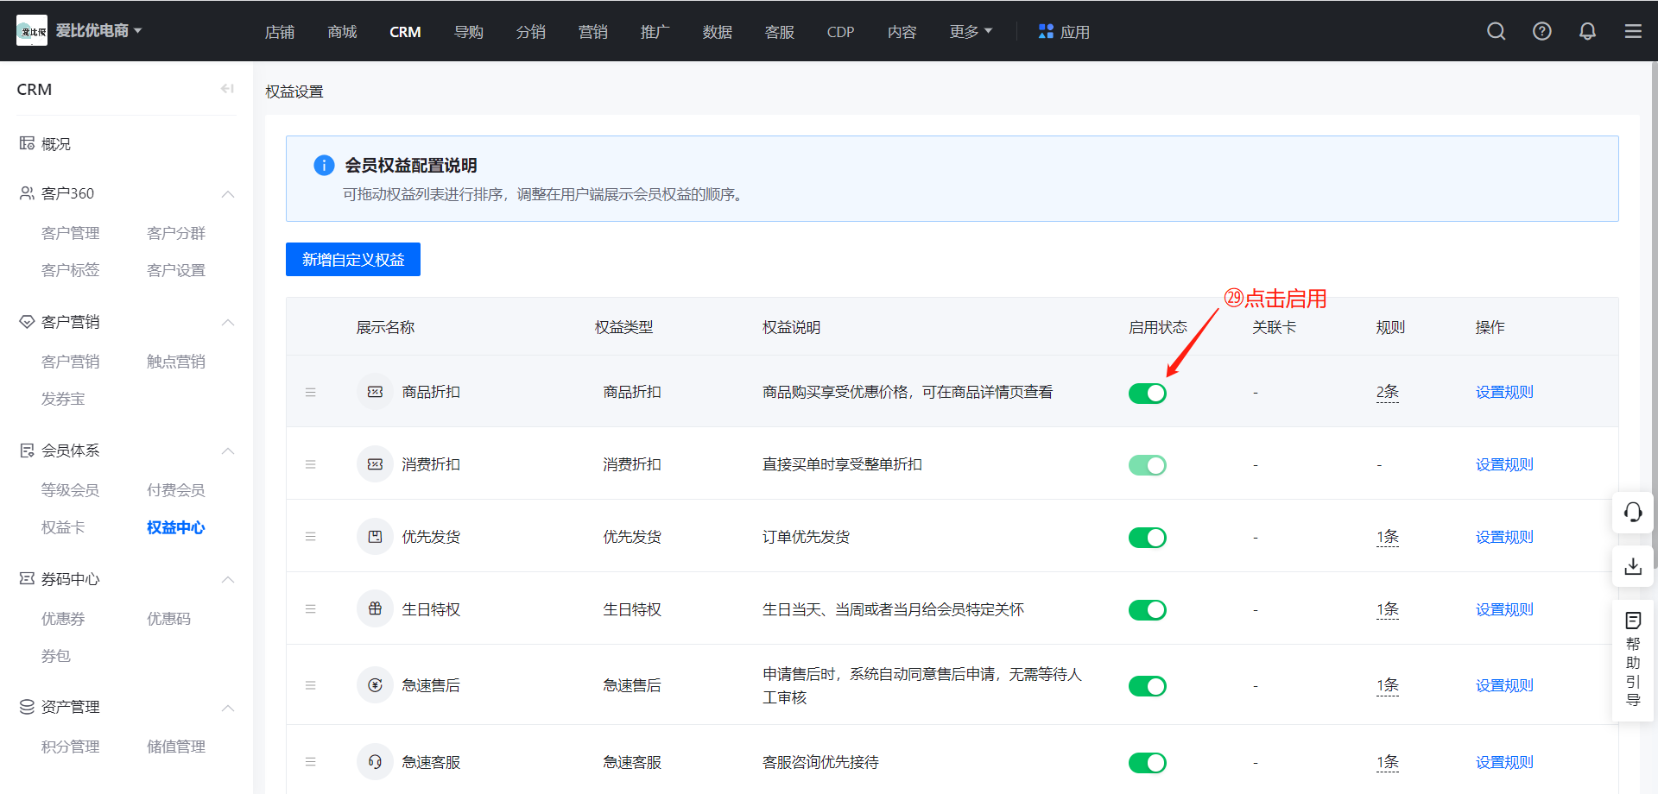Click the 会员体系 icon
This screenshot has height=794, width=1658.
pos(27,450)
